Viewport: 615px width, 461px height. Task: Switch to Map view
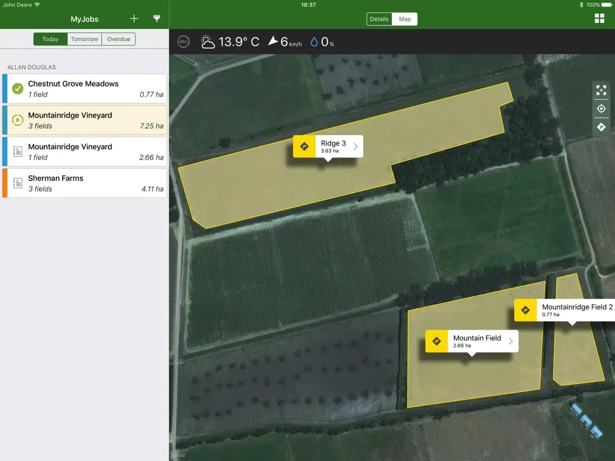point(405,19)
